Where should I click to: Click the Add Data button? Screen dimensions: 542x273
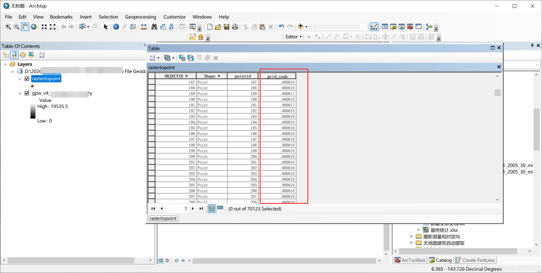tap(301, 27)
